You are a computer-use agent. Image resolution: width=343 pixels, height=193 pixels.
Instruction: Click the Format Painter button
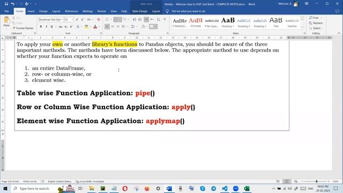[23, 28]
